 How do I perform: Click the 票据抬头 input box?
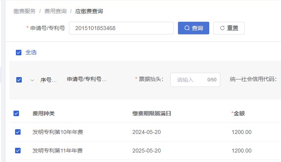[x=195, y=80]
